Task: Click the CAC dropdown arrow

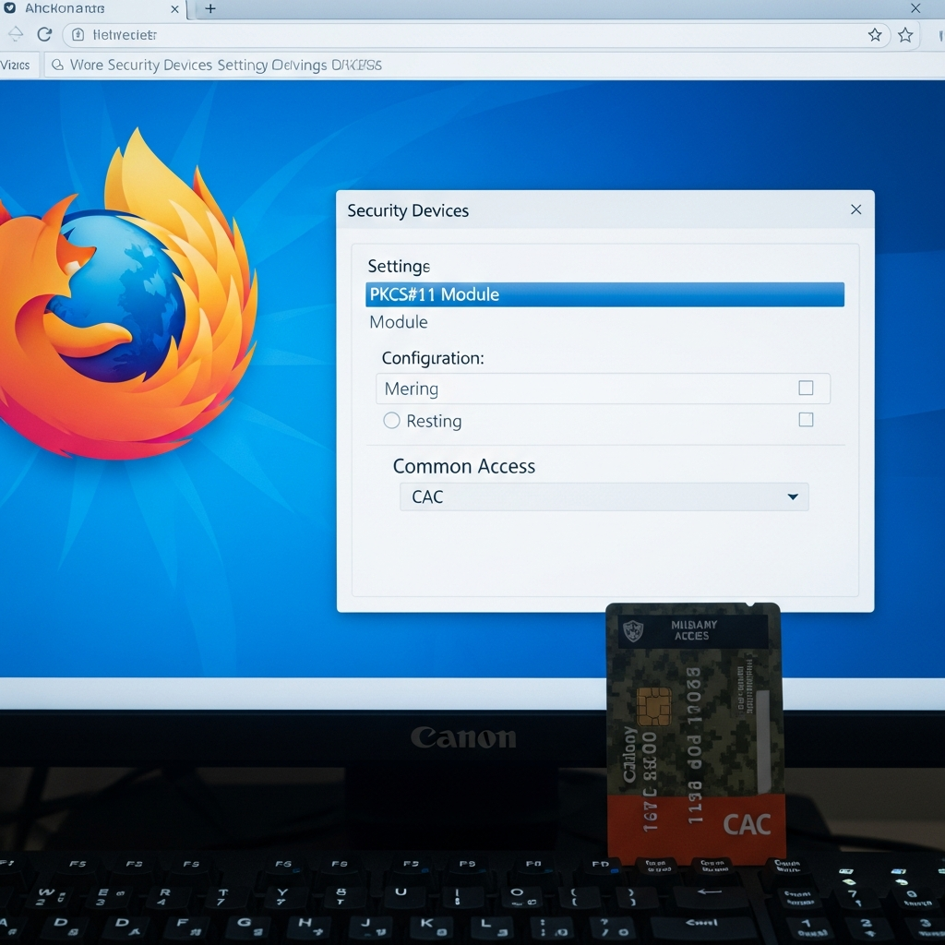Action: pos(792,496)
